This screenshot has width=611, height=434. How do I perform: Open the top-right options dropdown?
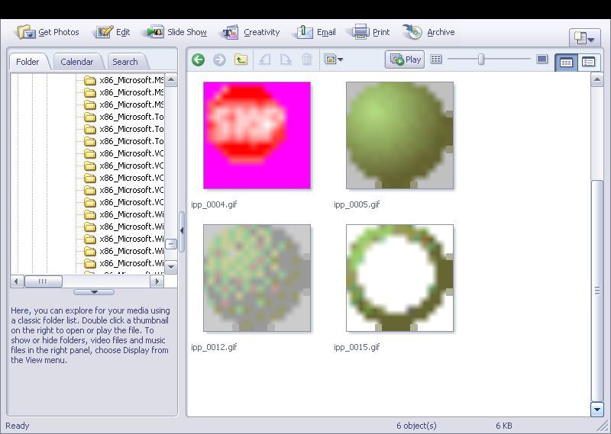click(584, 37)
